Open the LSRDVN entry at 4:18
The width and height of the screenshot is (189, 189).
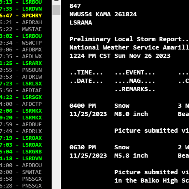point(21,158)
